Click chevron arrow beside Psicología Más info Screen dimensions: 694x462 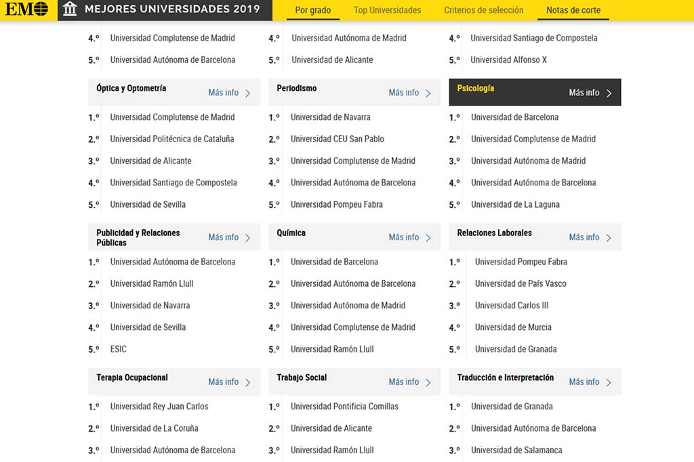click(x=609, y=93)
